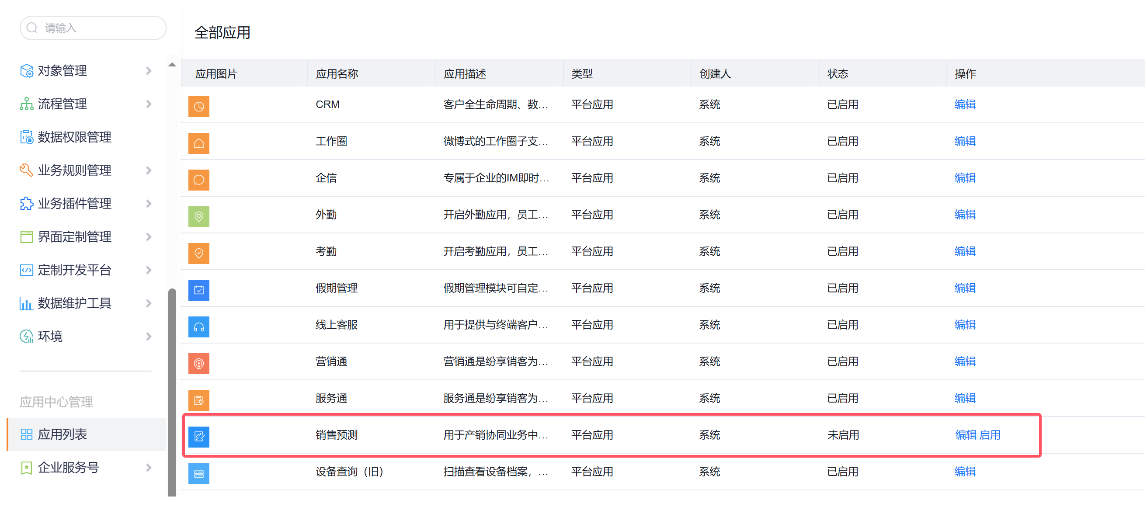Viewport: 1147px width, 507px height.
Task: Select 应用列表 menu item
Action: (x=63, y=434)
